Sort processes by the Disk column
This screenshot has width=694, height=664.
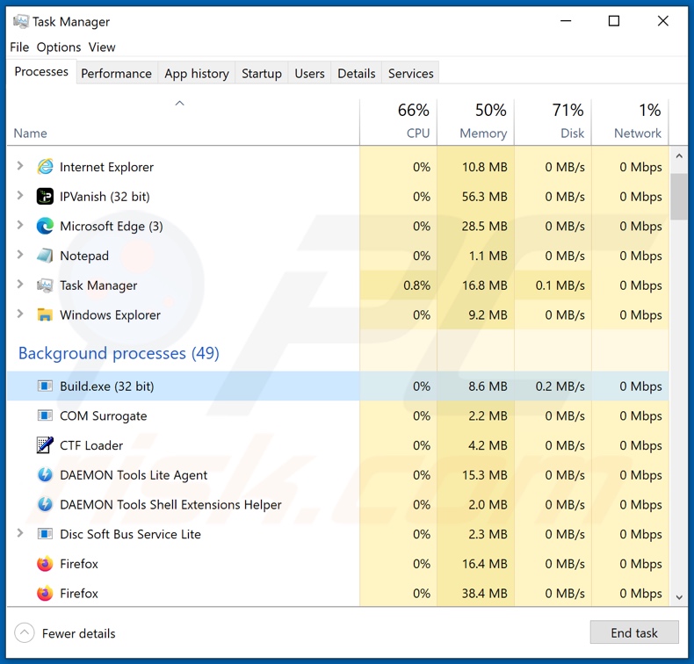coord(553,122)
